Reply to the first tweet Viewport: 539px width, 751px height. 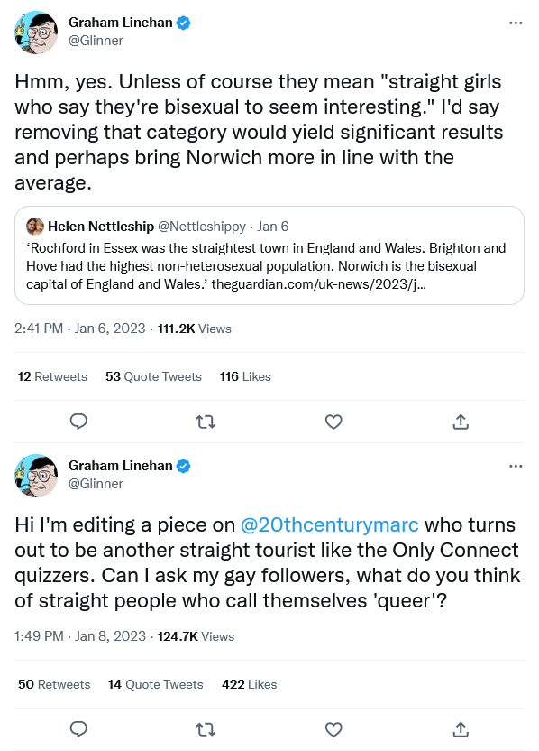click(78, 422)
